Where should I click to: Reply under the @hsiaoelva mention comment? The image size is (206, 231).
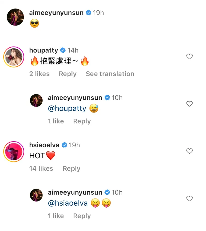(82, 216)
